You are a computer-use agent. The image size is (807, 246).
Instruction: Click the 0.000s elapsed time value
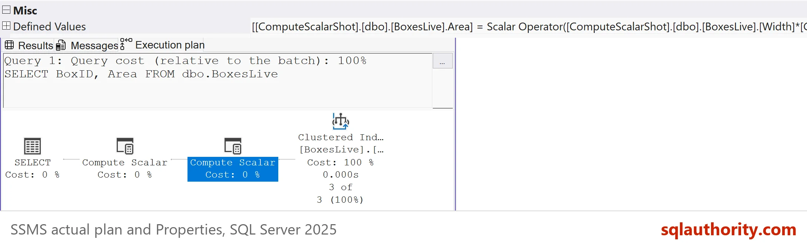[x=341, y=175]
